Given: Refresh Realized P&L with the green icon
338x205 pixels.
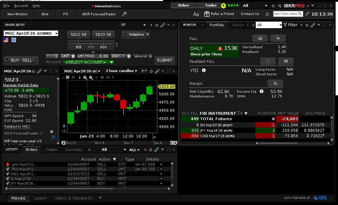Looking at the screenshot, I should pos(268,61).
